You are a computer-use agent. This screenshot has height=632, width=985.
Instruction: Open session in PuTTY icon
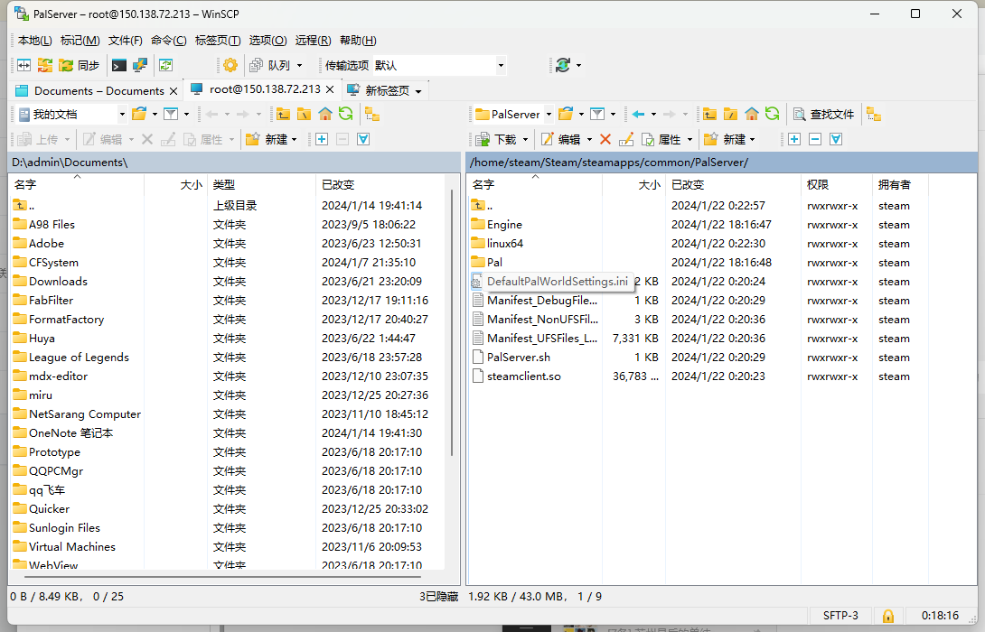tap(139, 65)
